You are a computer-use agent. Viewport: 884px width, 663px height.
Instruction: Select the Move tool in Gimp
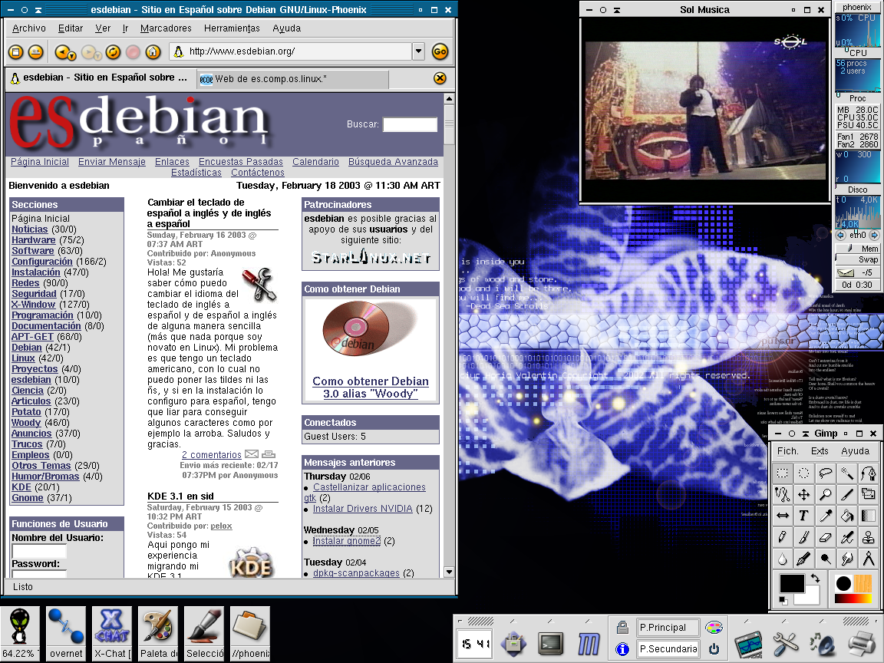pos(803,494)
